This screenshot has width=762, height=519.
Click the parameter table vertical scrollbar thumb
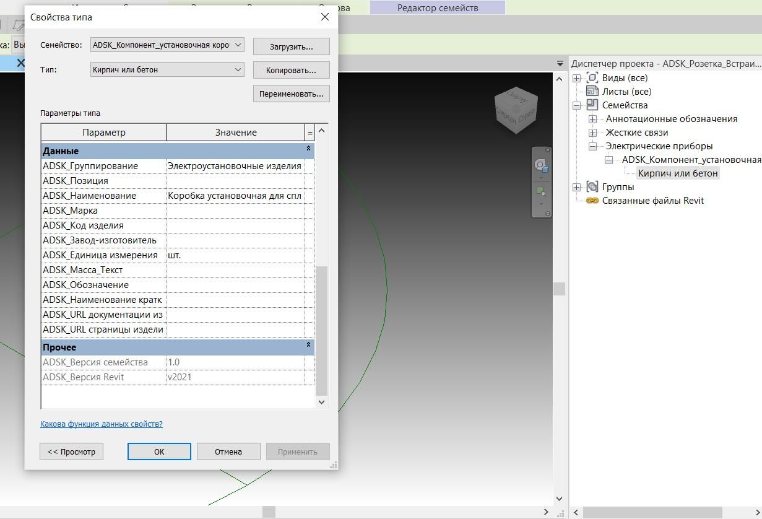click(321, 331)
